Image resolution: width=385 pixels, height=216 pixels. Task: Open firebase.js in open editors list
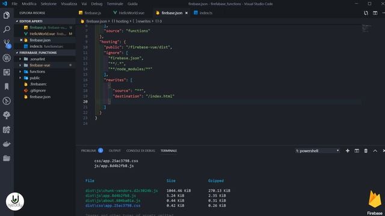point(45,28)
